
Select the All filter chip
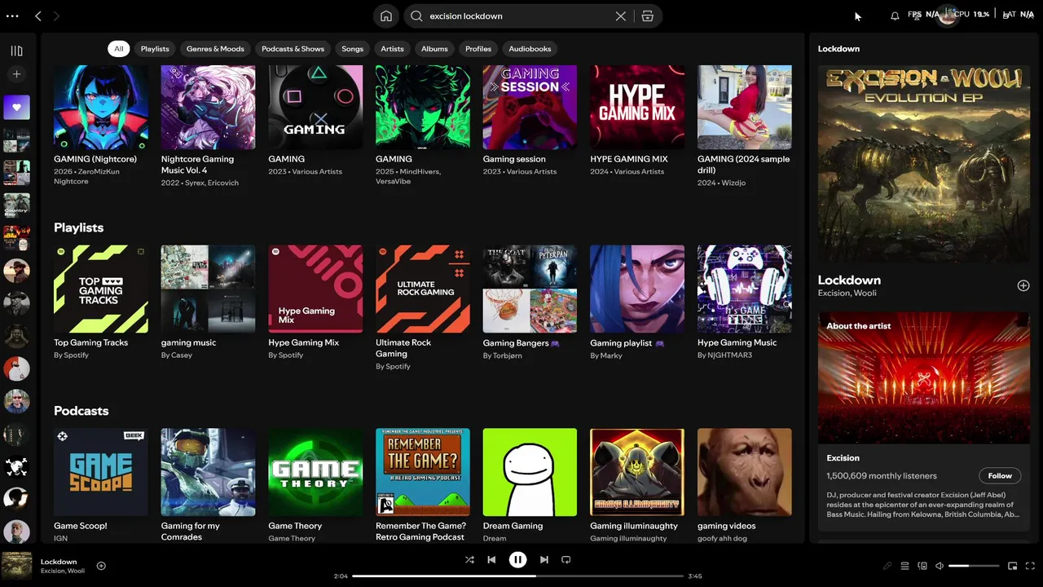click(x=119, y=48)
